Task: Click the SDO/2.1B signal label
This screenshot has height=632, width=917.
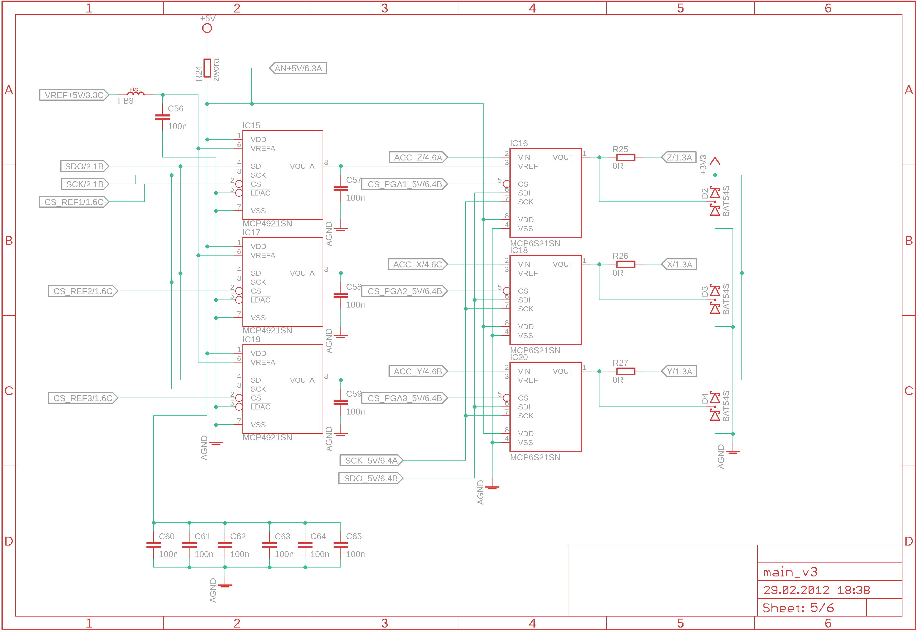Action: click(84, 166)
